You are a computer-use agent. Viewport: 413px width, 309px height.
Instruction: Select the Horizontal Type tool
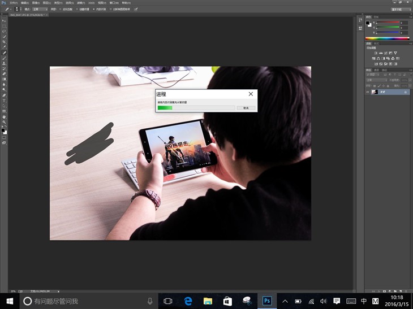[5, 100]
